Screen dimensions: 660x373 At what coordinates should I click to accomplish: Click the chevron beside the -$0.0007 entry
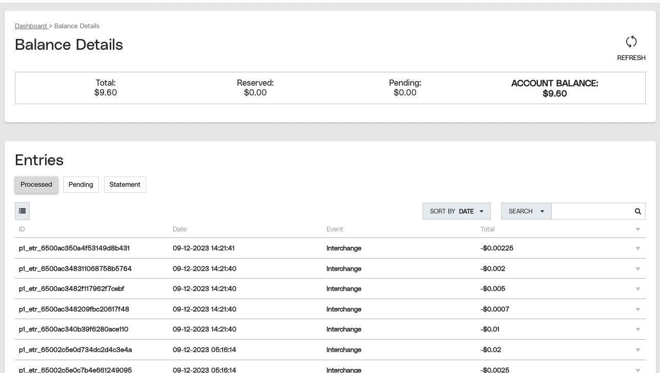637,309
